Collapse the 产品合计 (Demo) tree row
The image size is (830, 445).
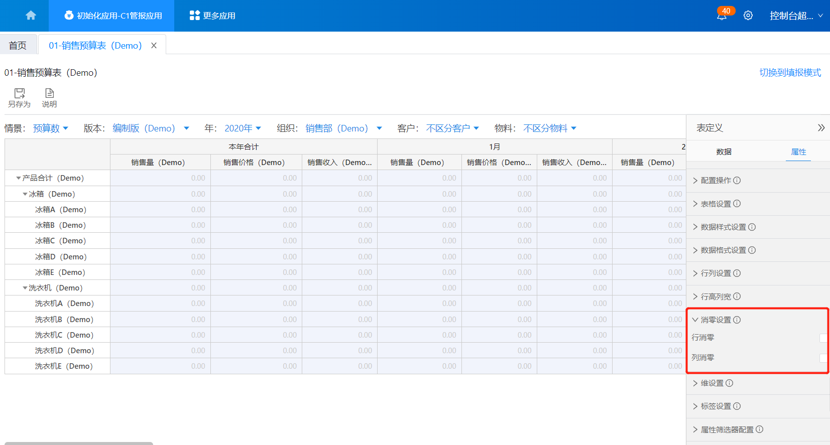(x=19, y=178)
